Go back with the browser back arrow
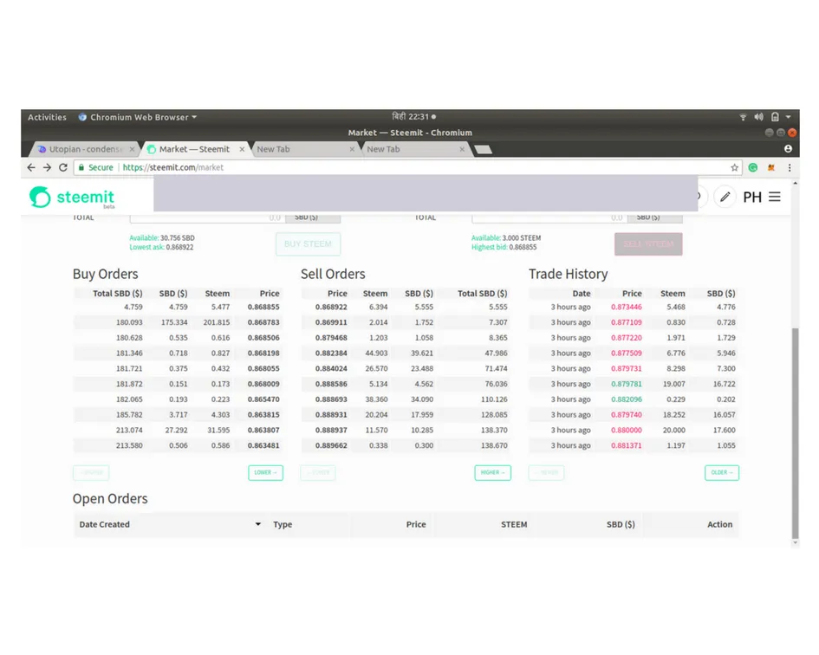 point(31,167)
